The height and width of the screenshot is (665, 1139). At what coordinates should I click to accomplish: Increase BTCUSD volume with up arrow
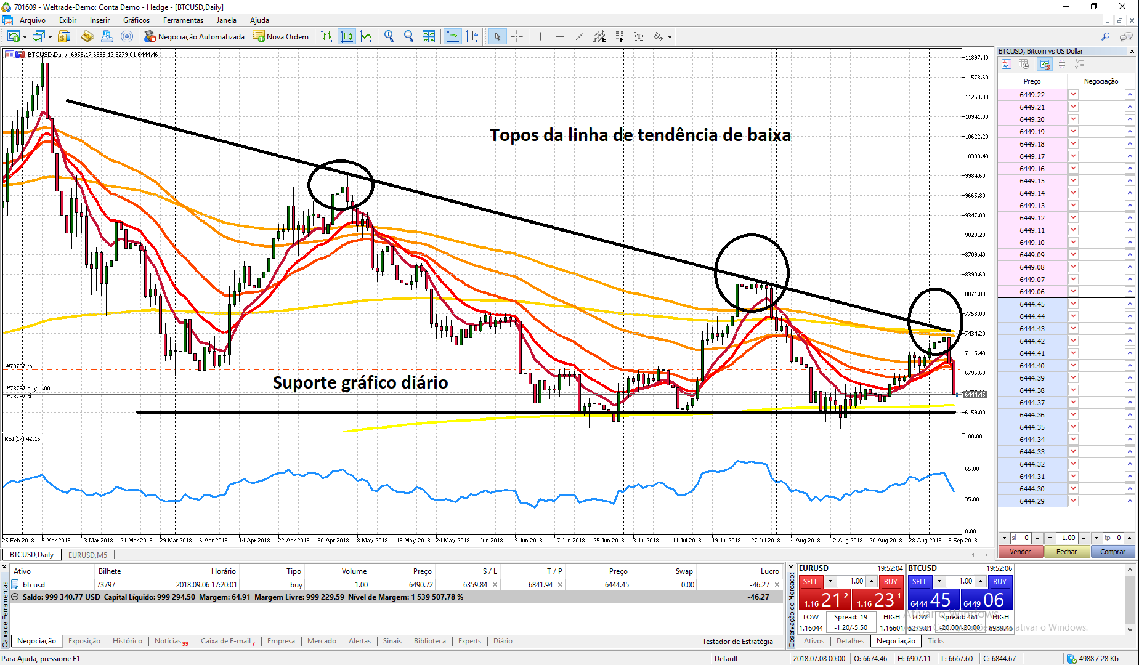(980, 581)
